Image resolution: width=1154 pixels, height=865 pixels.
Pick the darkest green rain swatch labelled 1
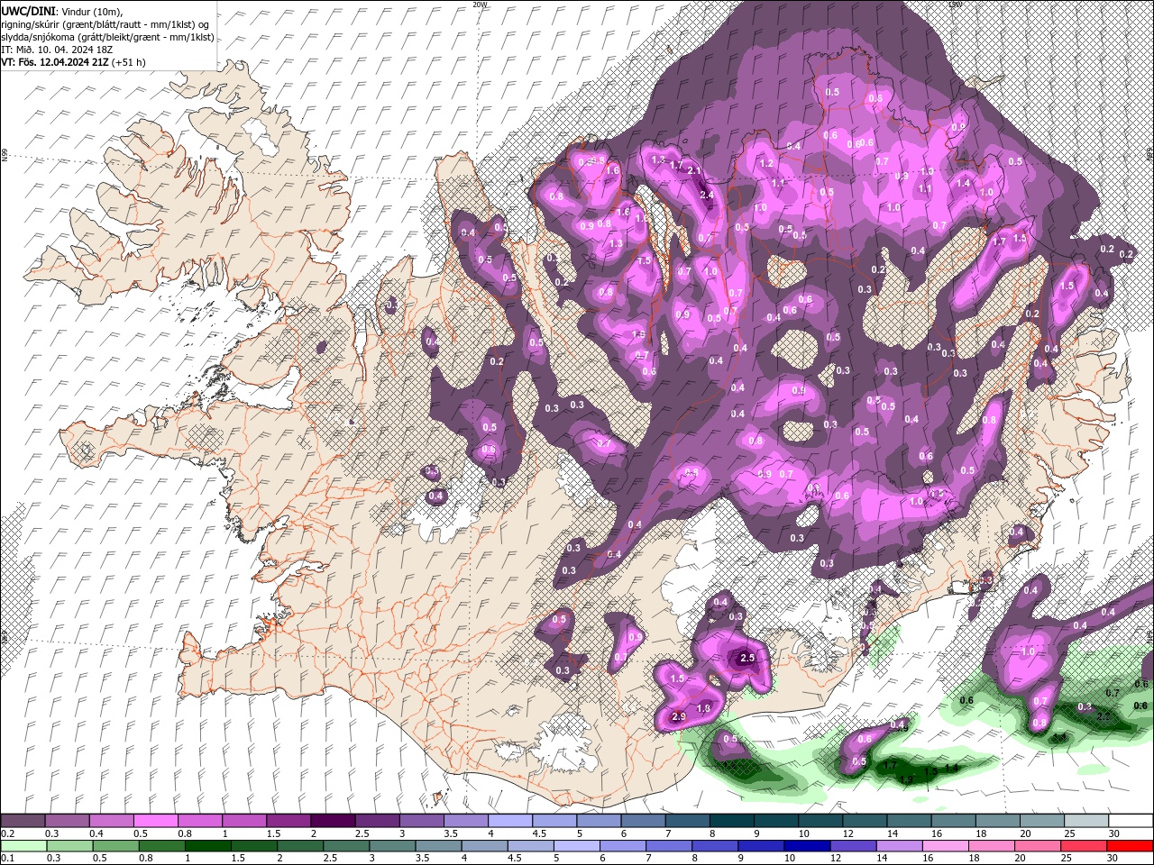click(207, 846)
